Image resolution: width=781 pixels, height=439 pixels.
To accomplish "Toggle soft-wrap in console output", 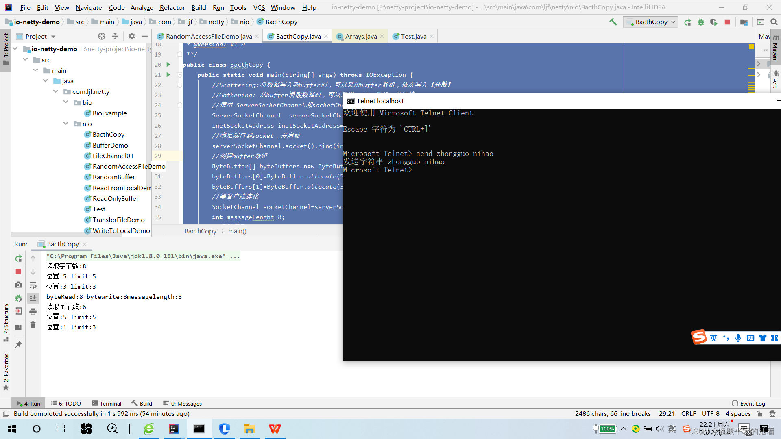I will point(33,285).
